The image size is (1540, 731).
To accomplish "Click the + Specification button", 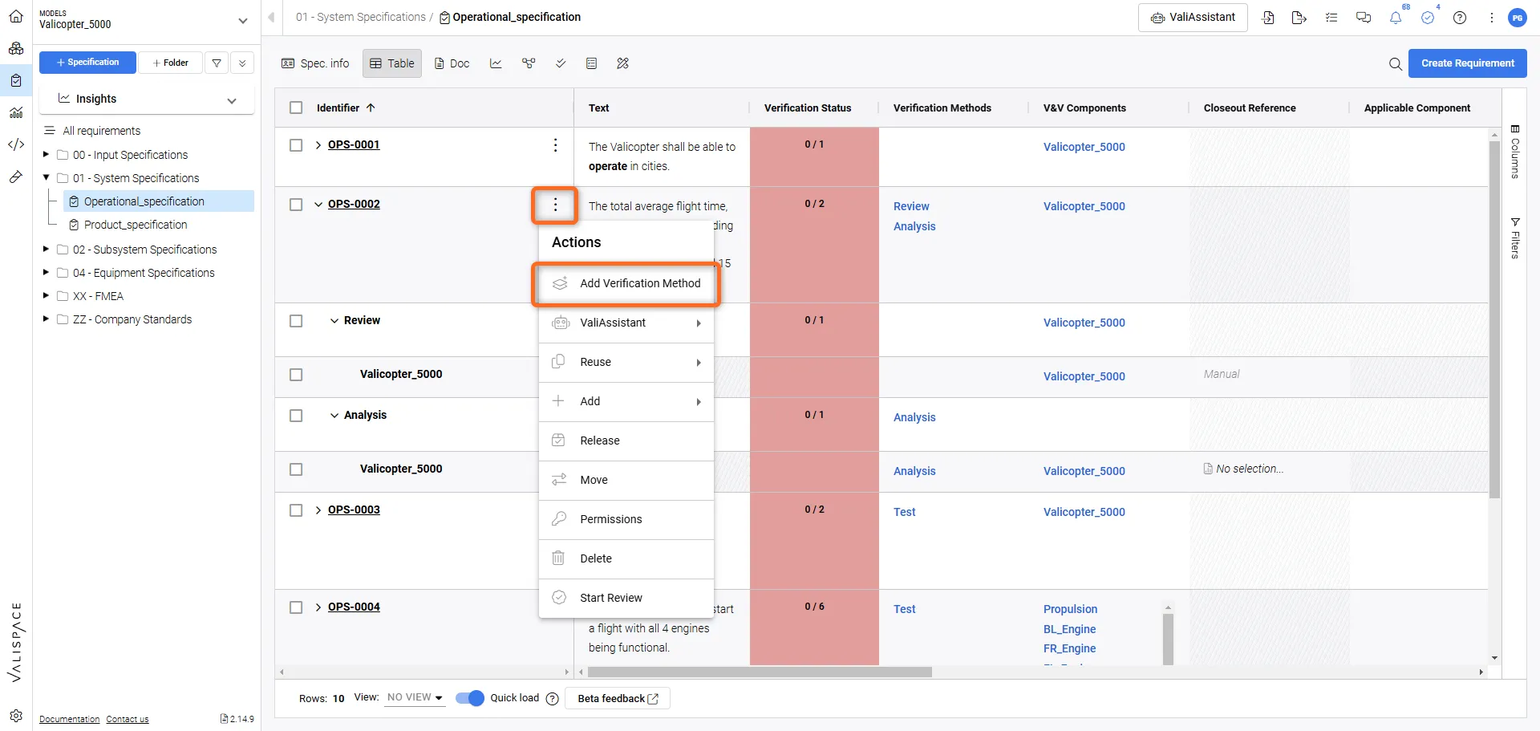I will (87, 63).
